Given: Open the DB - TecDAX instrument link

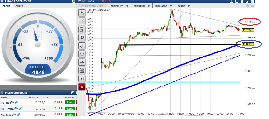Looking at the screenshot, I should point(9,109).
